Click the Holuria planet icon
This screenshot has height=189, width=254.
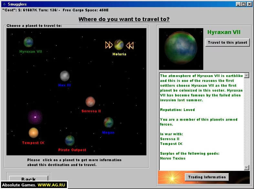[x=119, y=45]
